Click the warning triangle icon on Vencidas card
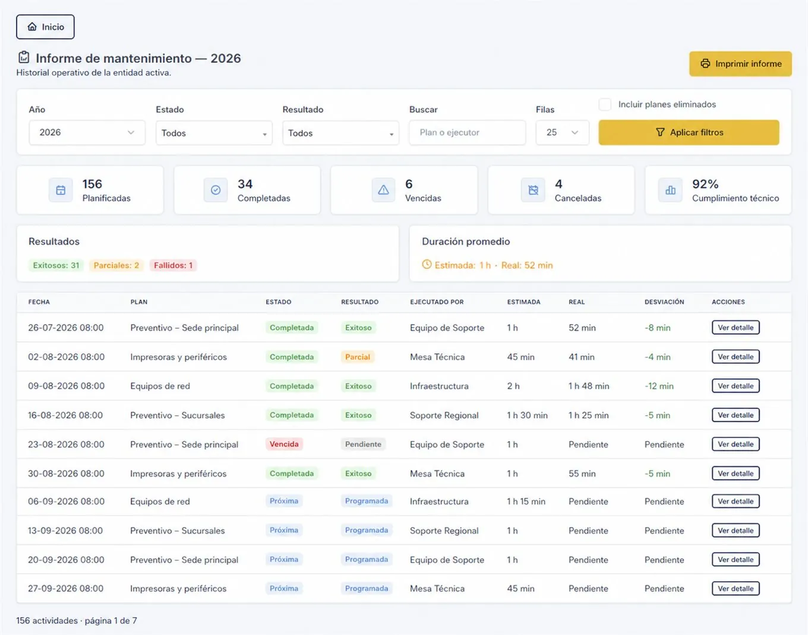 click(x=383, y=190)
